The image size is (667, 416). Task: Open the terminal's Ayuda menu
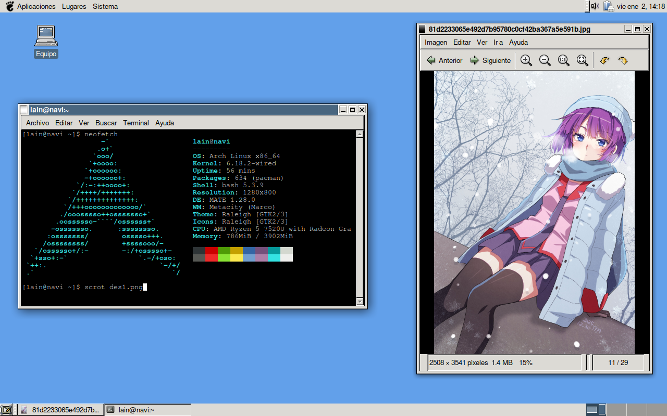pyautogui.click(x=165, y=123)
